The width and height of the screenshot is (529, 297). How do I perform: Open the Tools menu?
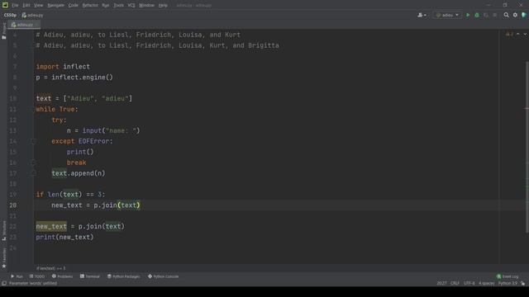point(118,6)
